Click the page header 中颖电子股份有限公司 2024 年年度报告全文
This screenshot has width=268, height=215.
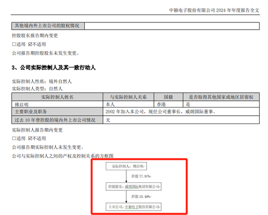coord(214,10)
